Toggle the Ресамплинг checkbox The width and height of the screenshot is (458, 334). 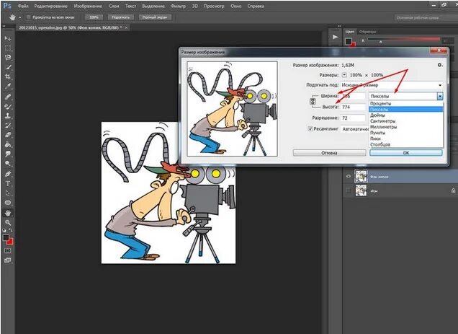(x=310, y=129)
